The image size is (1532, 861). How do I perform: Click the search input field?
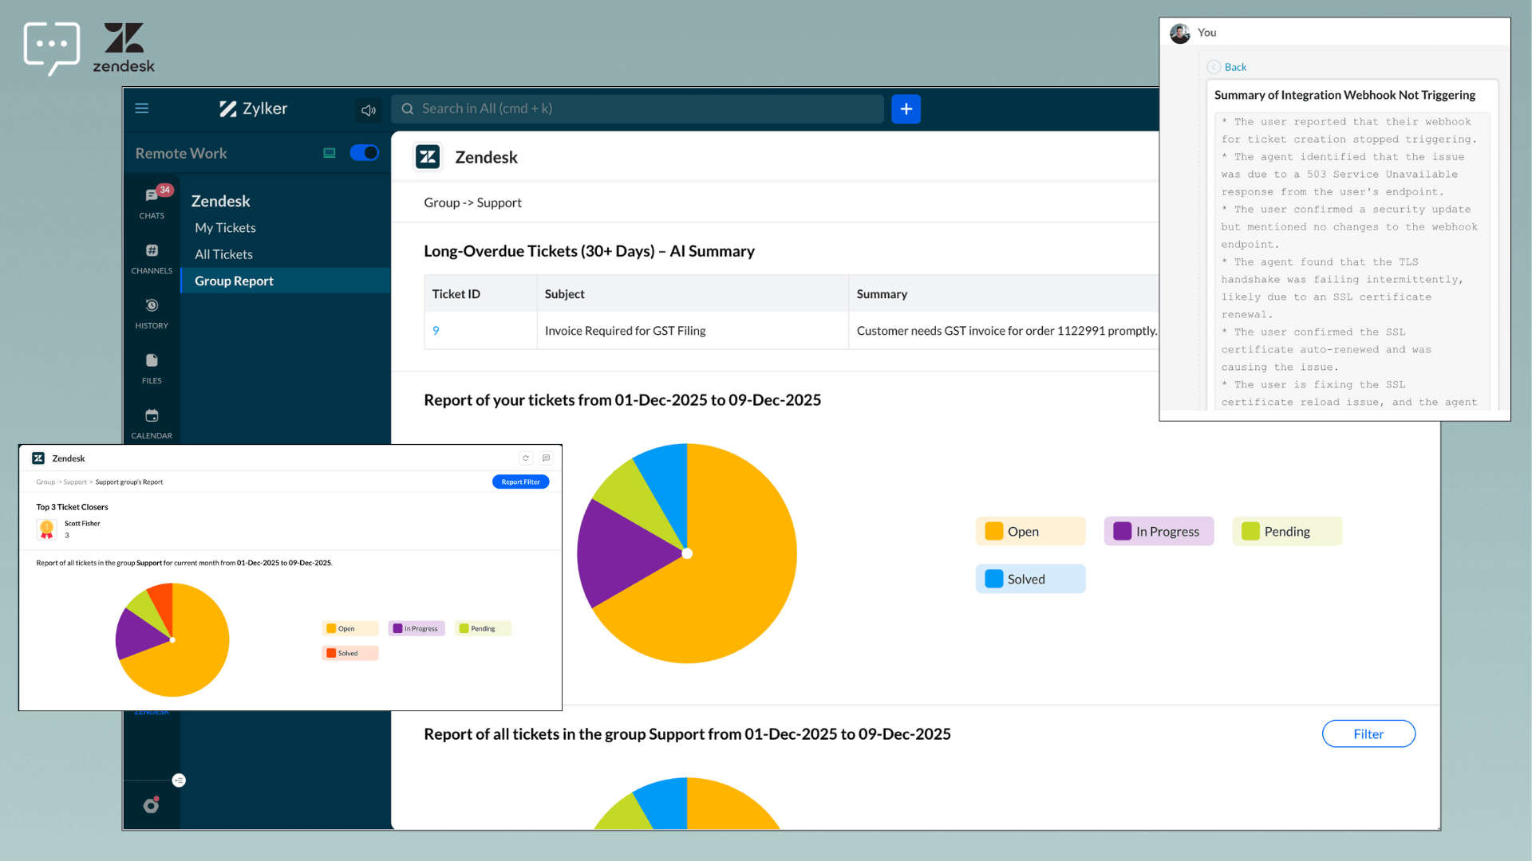[x=638, y=109]
